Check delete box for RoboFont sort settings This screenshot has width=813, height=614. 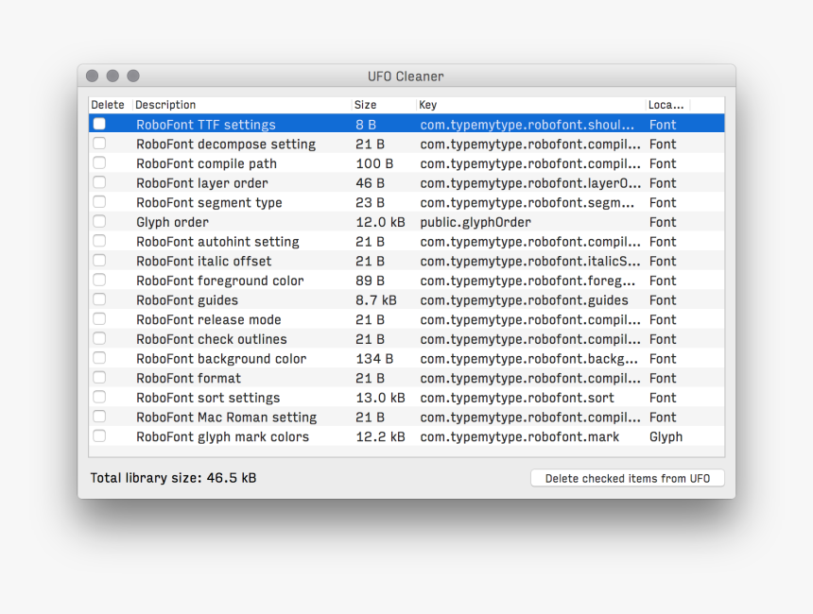[x=99, y=397]
